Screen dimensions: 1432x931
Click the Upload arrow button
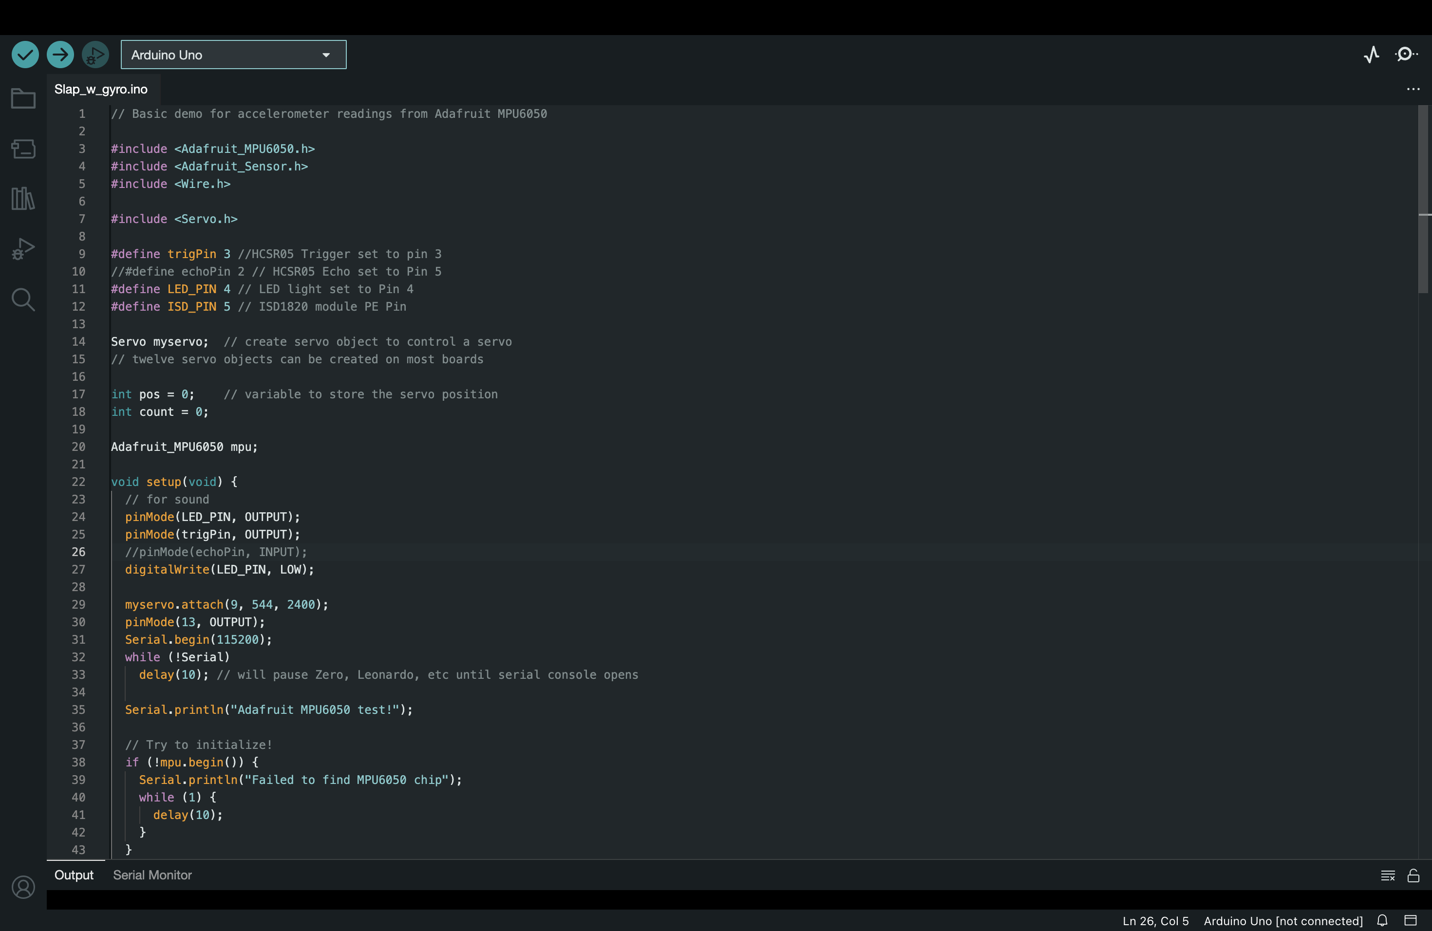[60, 55]
